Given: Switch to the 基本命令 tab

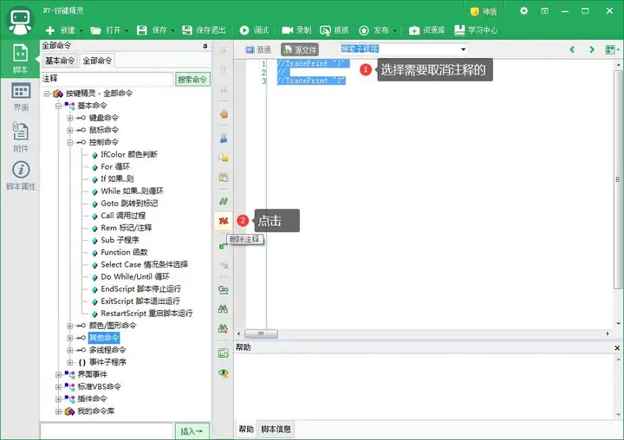Looking at the screenshot, I should 60,61.
